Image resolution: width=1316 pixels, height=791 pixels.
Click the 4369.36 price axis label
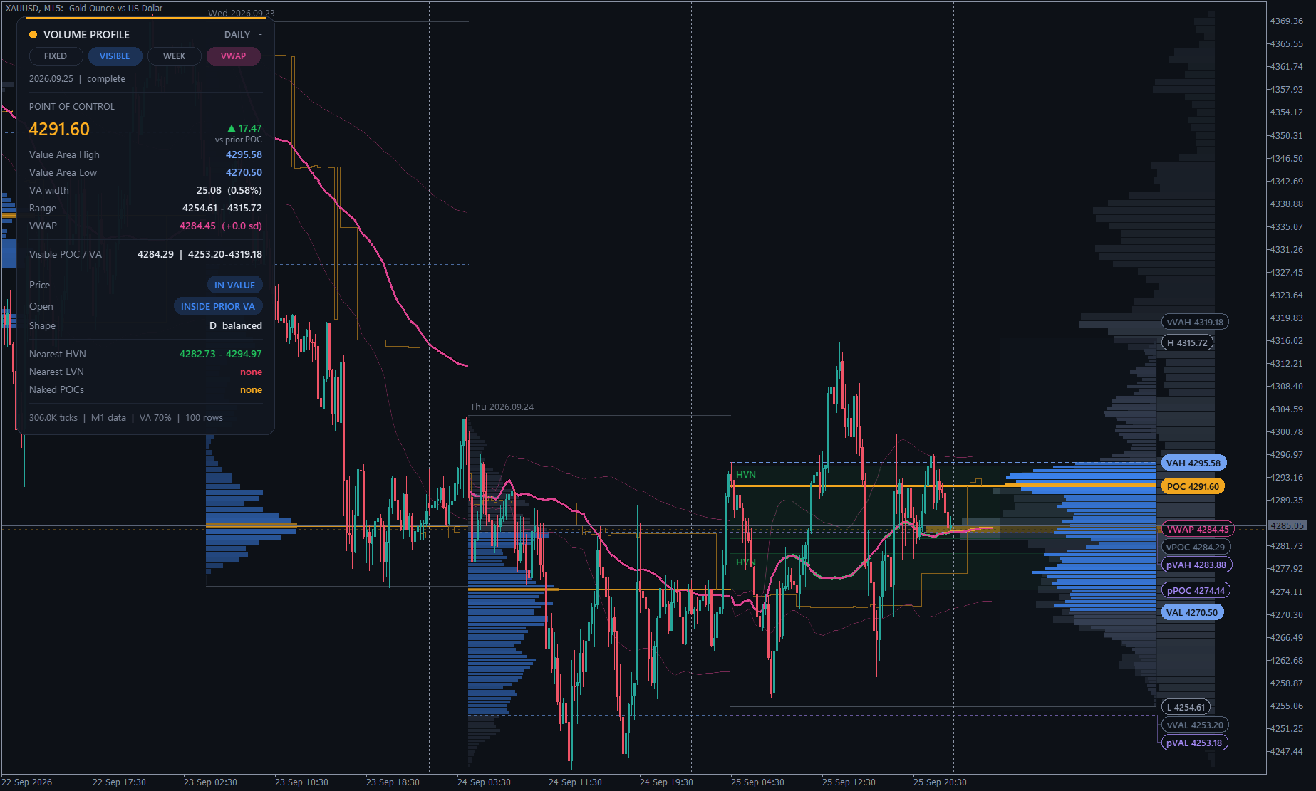pos(1286,21)
